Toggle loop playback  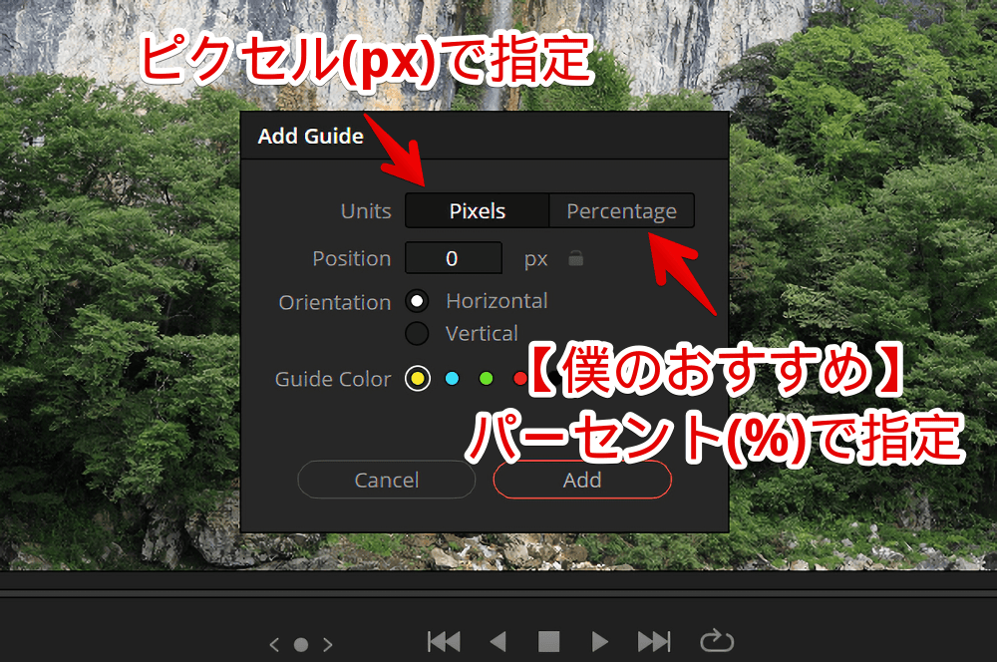point(717,640)
